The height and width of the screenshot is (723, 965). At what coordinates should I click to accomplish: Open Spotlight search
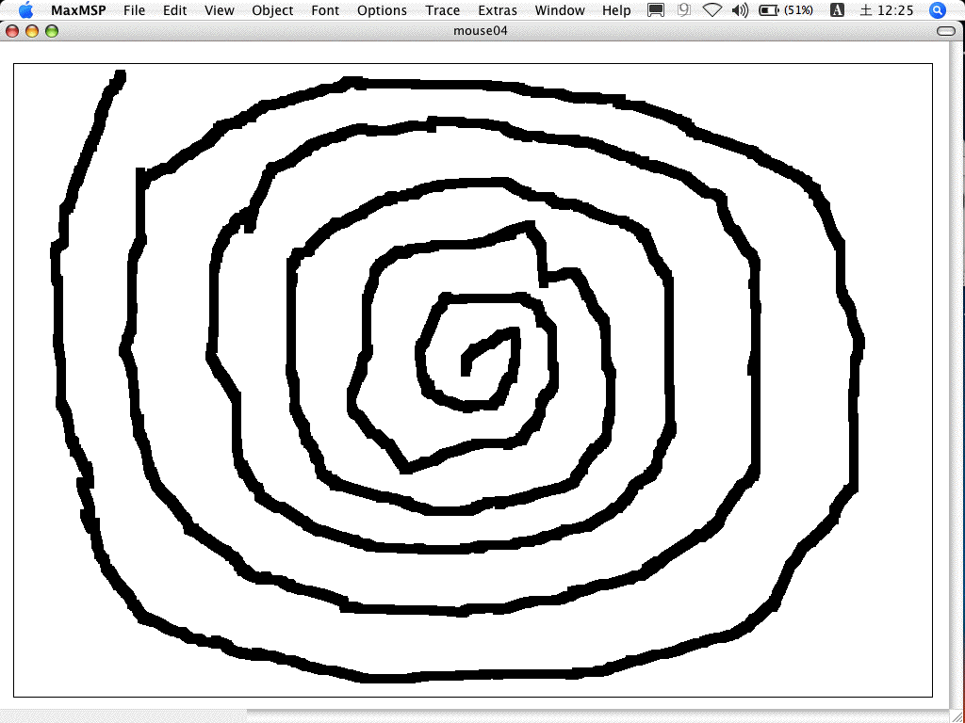point(937,10)
